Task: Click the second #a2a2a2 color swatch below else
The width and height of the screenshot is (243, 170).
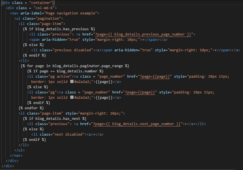Action: [x=72, y=97]
